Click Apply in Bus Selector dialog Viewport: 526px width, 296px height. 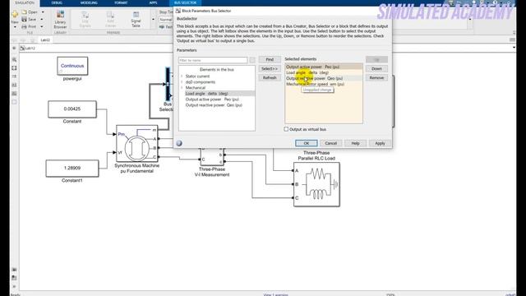coord(380,143)
